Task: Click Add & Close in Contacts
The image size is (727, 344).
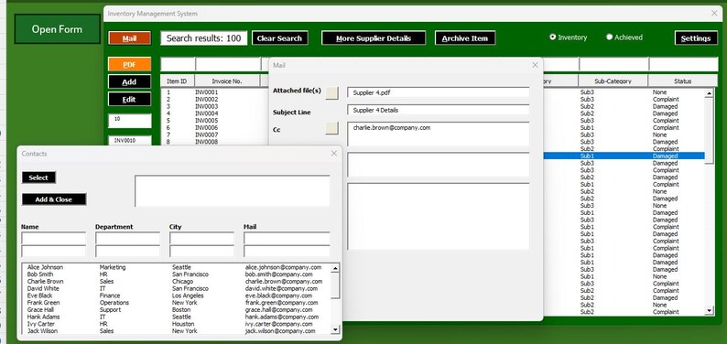Action: (x=54, y=199)
